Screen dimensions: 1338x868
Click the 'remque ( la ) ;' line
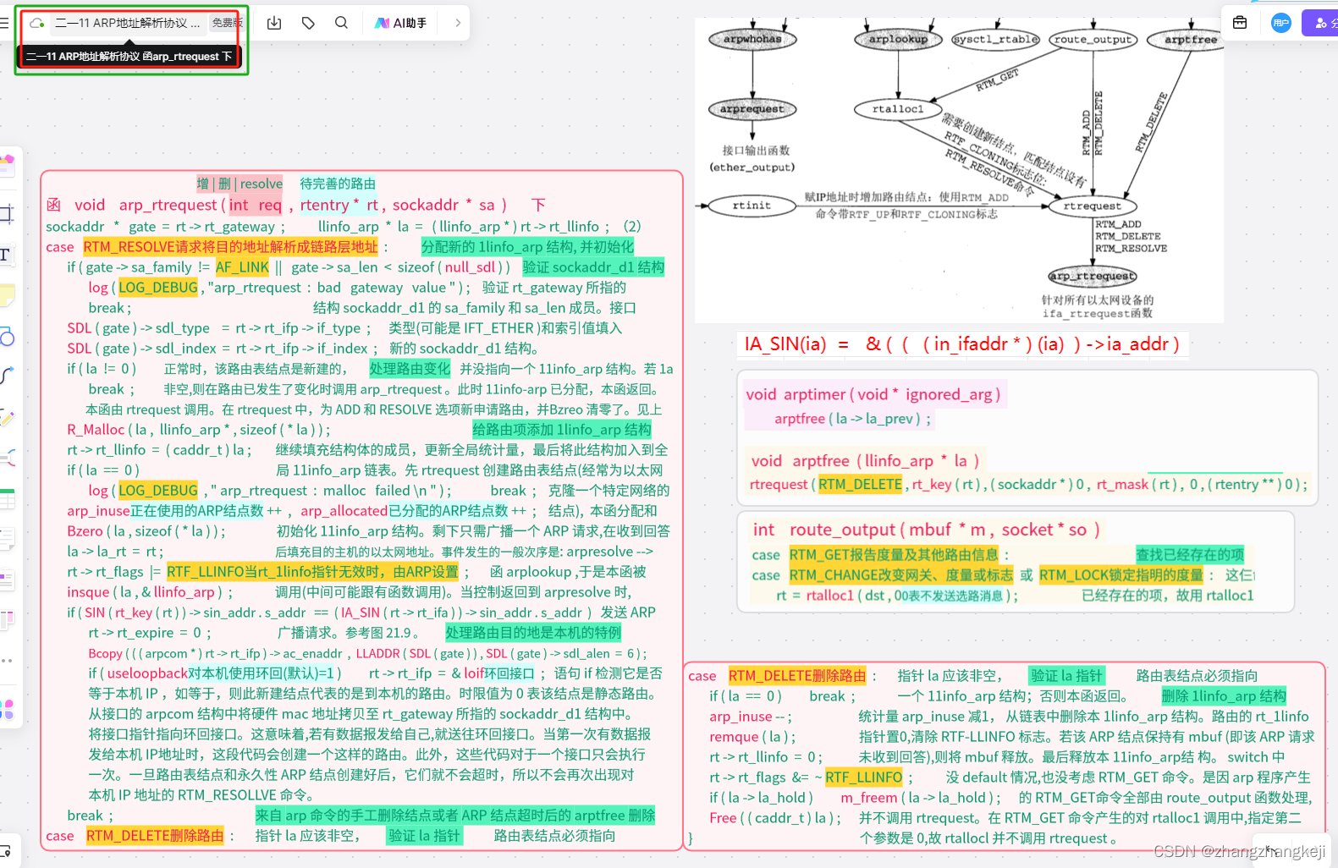tap(752, 737)
